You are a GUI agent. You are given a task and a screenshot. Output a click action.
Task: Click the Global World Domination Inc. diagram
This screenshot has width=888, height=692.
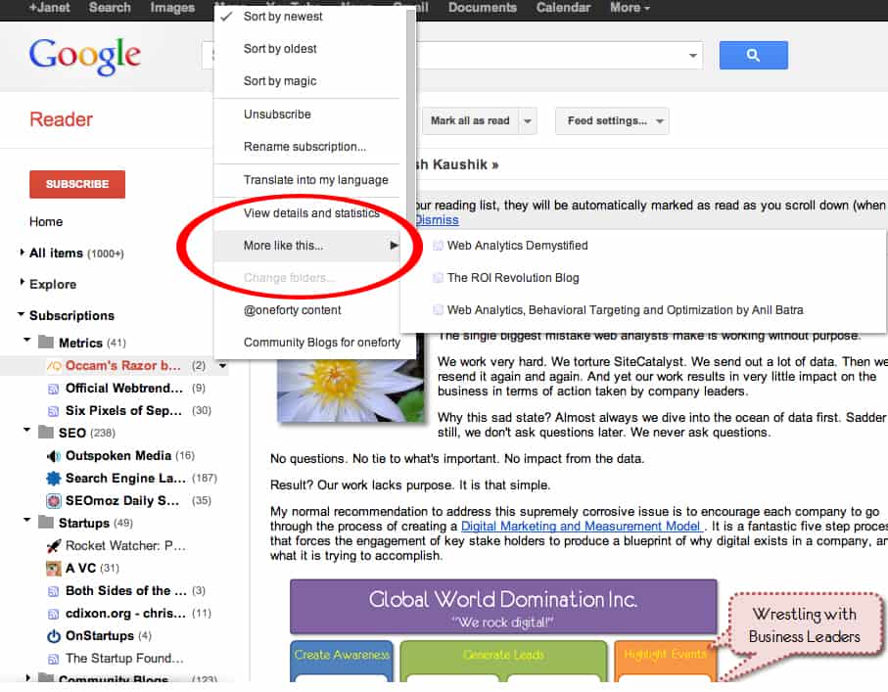503,607
